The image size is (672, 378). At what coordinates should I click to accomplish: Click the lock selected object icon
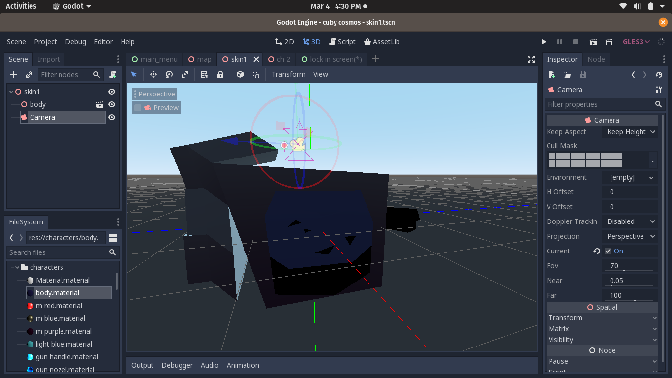[x=220, y=74]
